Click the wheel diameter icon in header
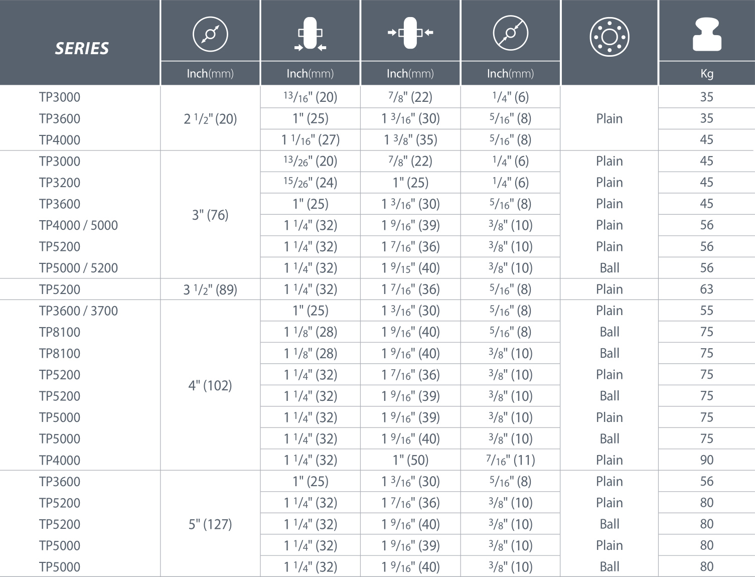This screenshot has width=755, height=577. pyautogui.click(x=210, y=34)
